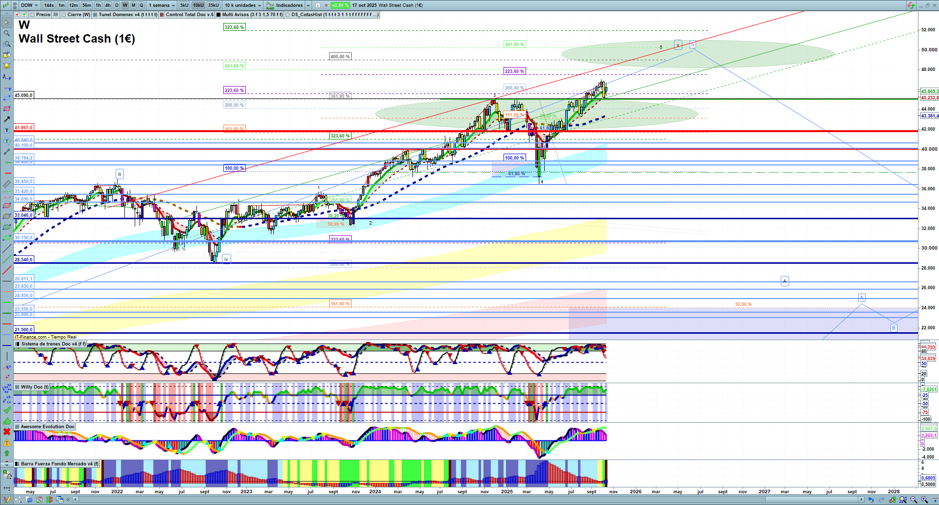Select the 5kU units button
The height and width of the screenshot is (505, 939).
(x=184, y=5)
